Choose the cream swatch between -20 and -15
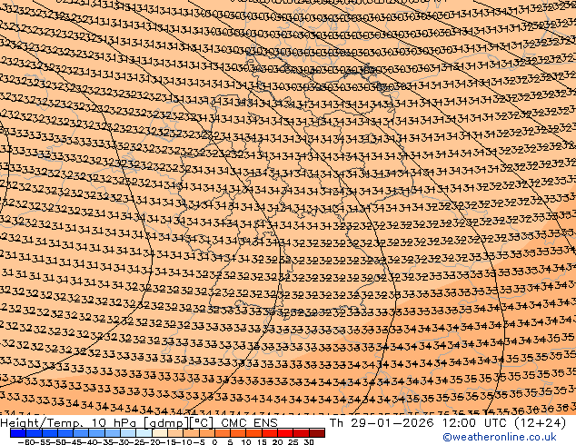The height and width of the screenshot is (445, 576). [x=160, y=433]
